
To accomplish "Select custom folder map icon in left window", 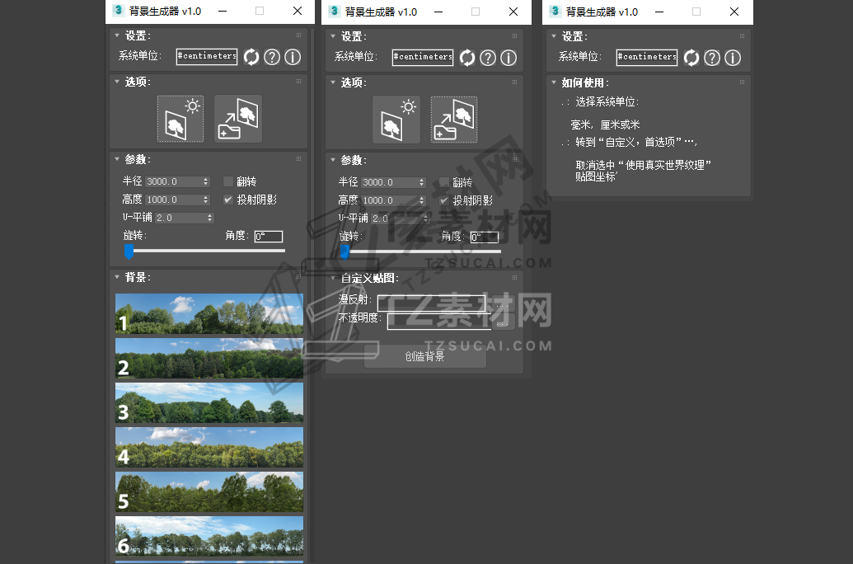I will pos(238,119).
